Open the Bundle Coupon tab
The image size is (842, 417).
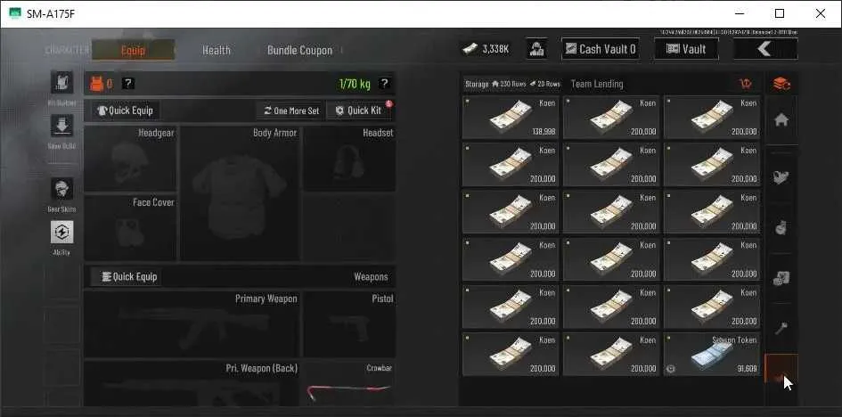[299, 50]
